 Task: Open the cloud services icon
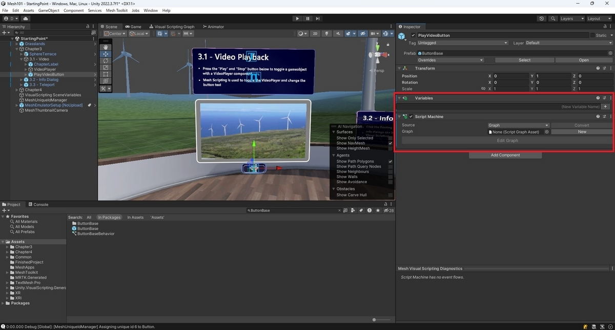tap(26, 18)
